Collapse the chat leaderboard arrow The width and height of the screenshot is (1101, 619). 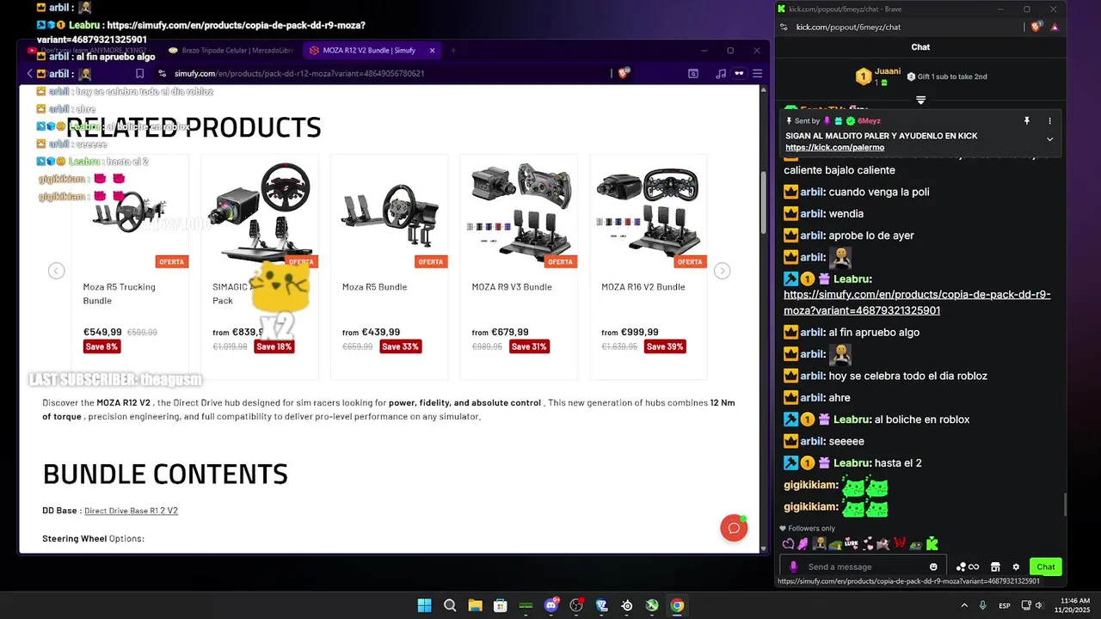click(920, 100)
